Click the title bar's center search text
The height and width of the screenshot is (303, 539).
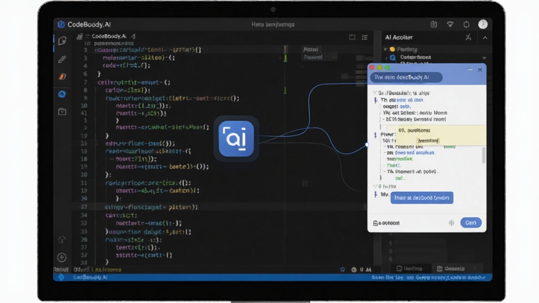tap(273, 24)
